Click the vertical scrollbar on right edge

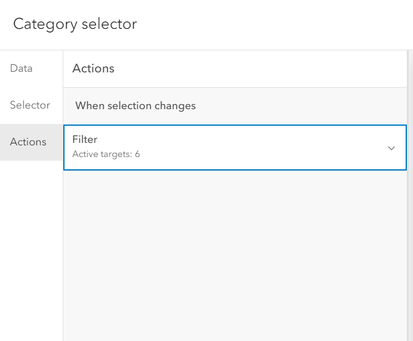tap(410, 196)
